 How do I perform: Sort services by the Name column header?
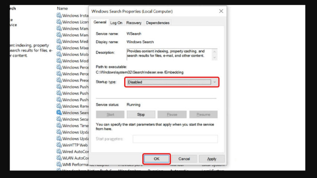62,8
